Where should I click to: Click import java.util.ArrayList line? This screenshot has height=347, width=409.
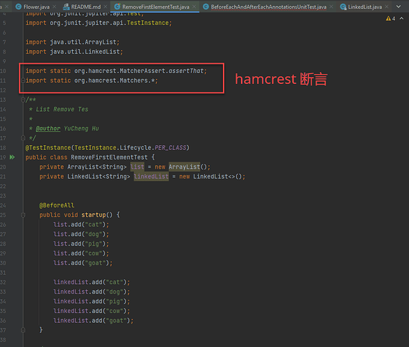point(72,42)
